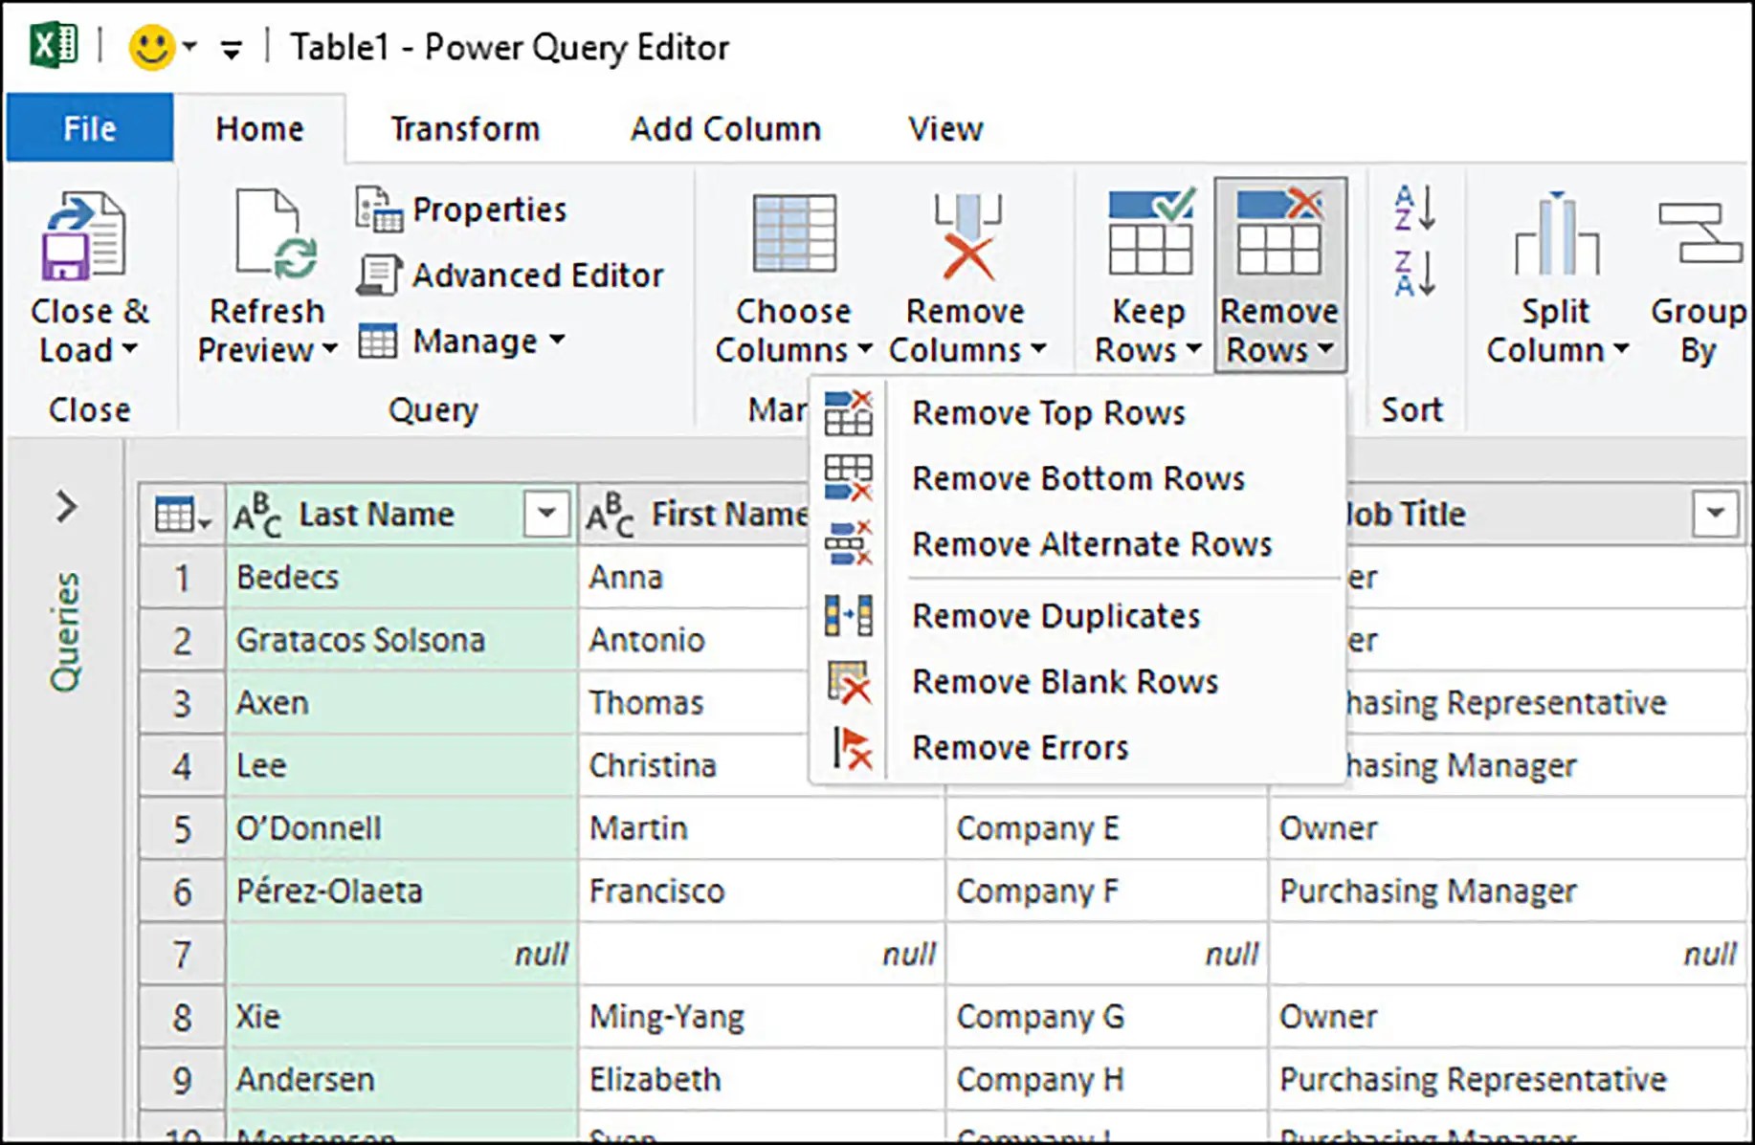This screenshot has width=1755, height=1145.
Task: Open the Last Name column filter dropdown
Action: [x=544, y=514]
